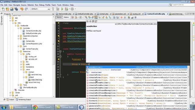Expand the vendor folder node
195x110 pixels.
[x=10, y=93]
